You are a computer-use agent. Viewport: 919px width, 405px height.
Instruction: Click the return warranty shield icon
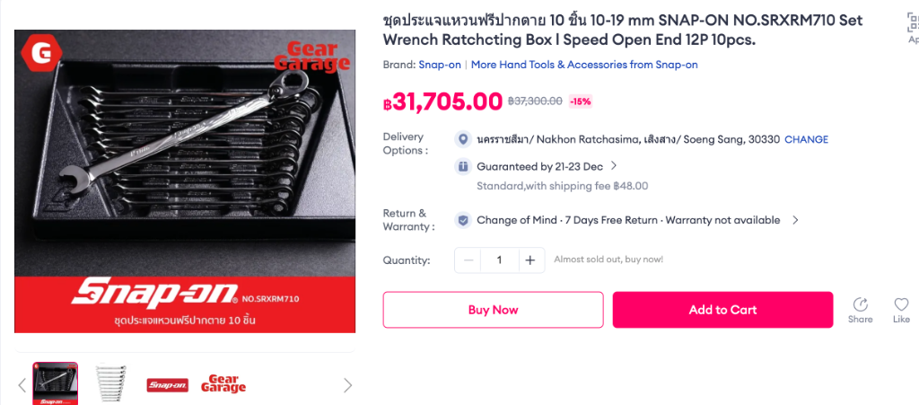[463, 220]
